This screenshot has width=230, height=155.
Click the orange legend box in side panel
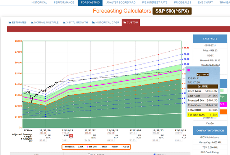(223, 112)
